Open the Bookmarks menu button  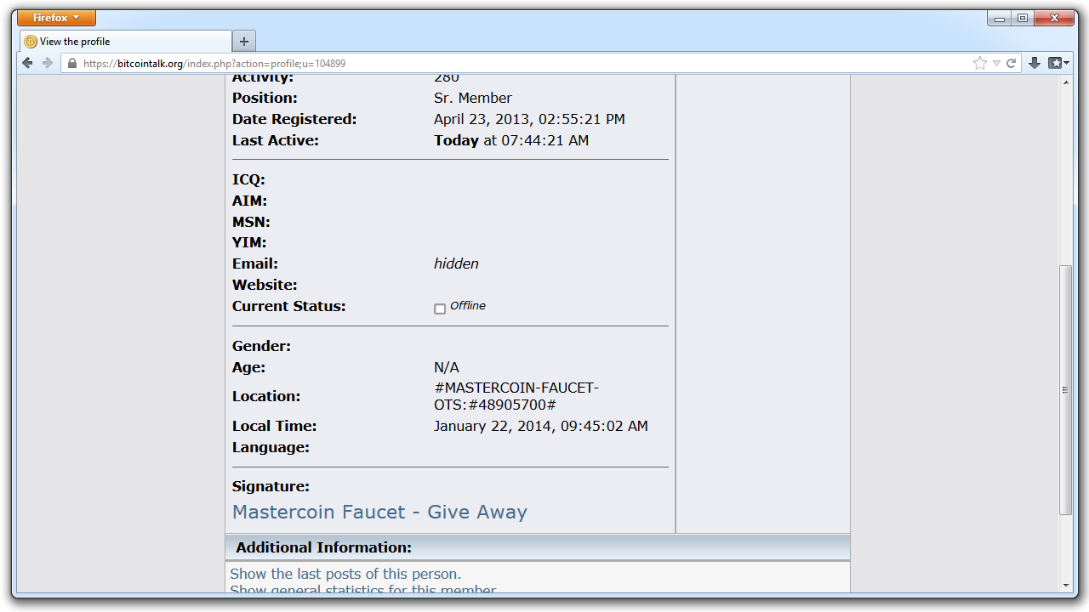1059,63
